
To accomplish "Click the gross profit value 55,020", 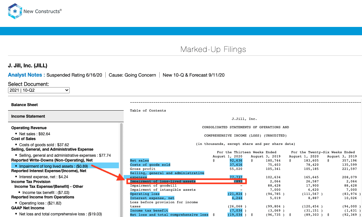I will click(236, 169).
